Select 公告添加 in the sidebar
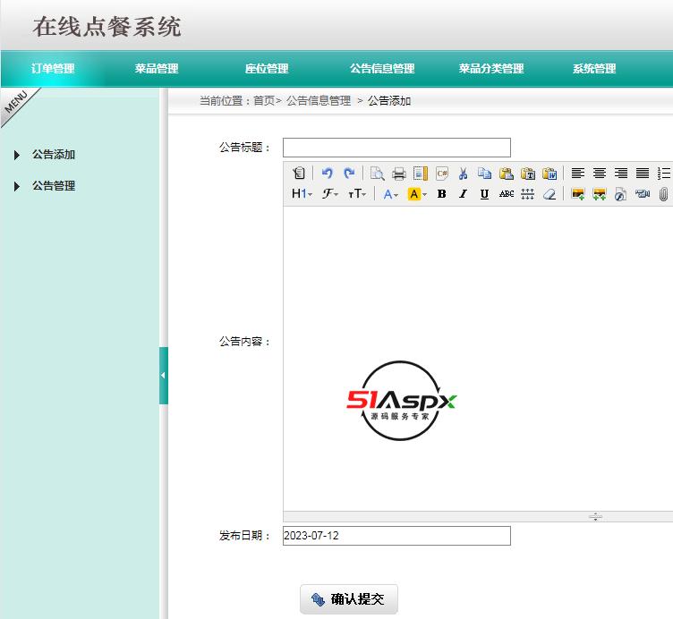This screenshot has width=673, height=619. (x=54, y=155)
